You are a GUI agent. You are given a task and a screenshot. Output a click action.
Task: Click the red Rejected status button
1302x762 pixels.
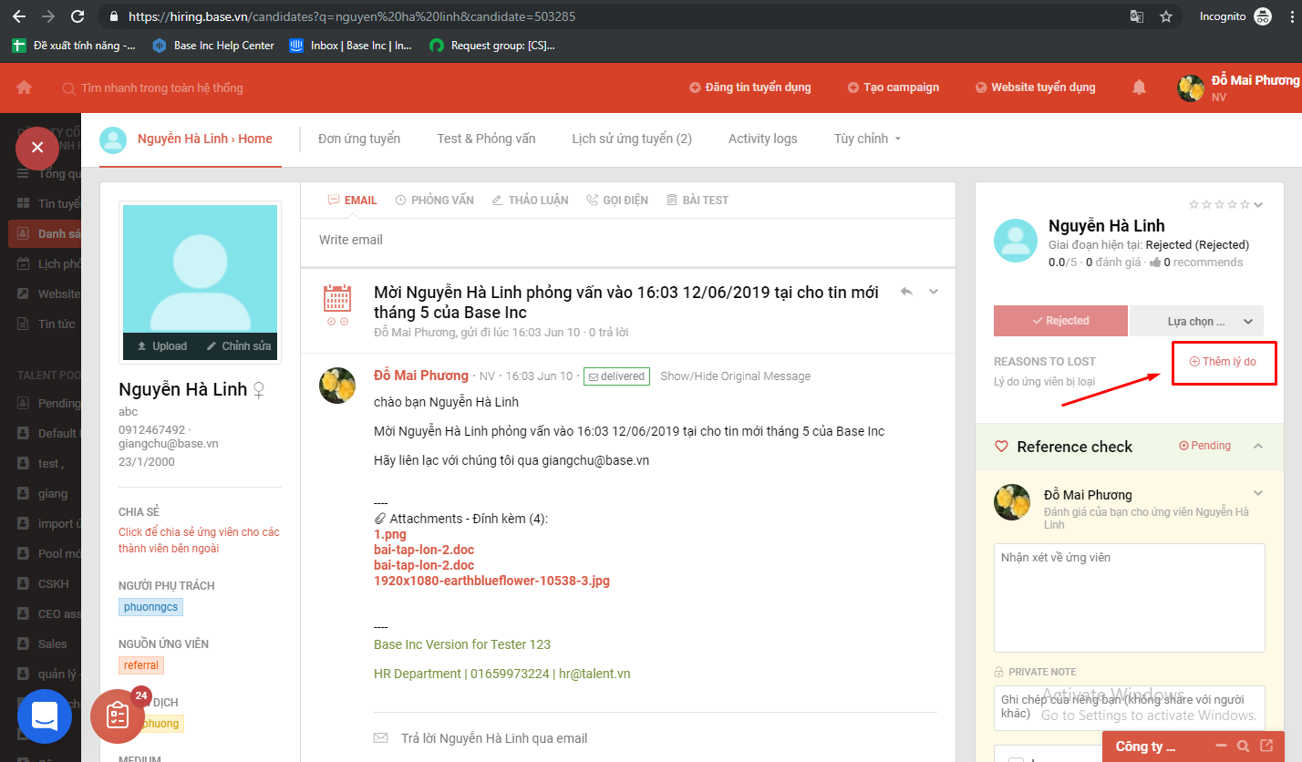(1060, 321)
